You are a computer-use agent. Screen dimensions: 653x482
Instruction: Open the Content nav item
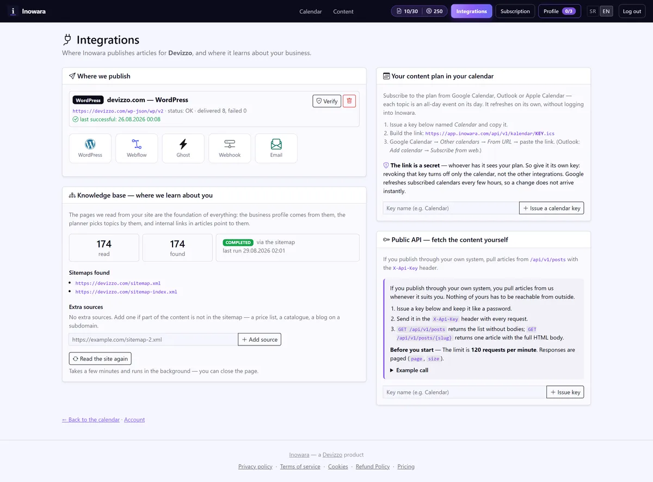click(343, 11)
